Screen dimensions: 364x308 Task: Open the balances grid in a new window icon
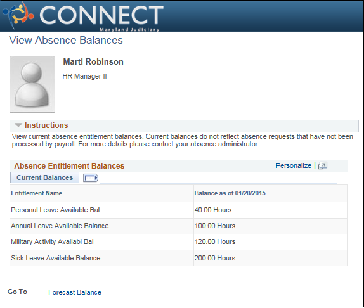(x=323, y=165)
